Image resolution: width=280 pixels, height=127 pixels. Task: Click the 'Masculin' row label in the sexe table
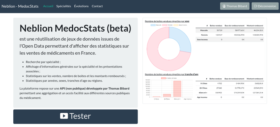point(204,30)
